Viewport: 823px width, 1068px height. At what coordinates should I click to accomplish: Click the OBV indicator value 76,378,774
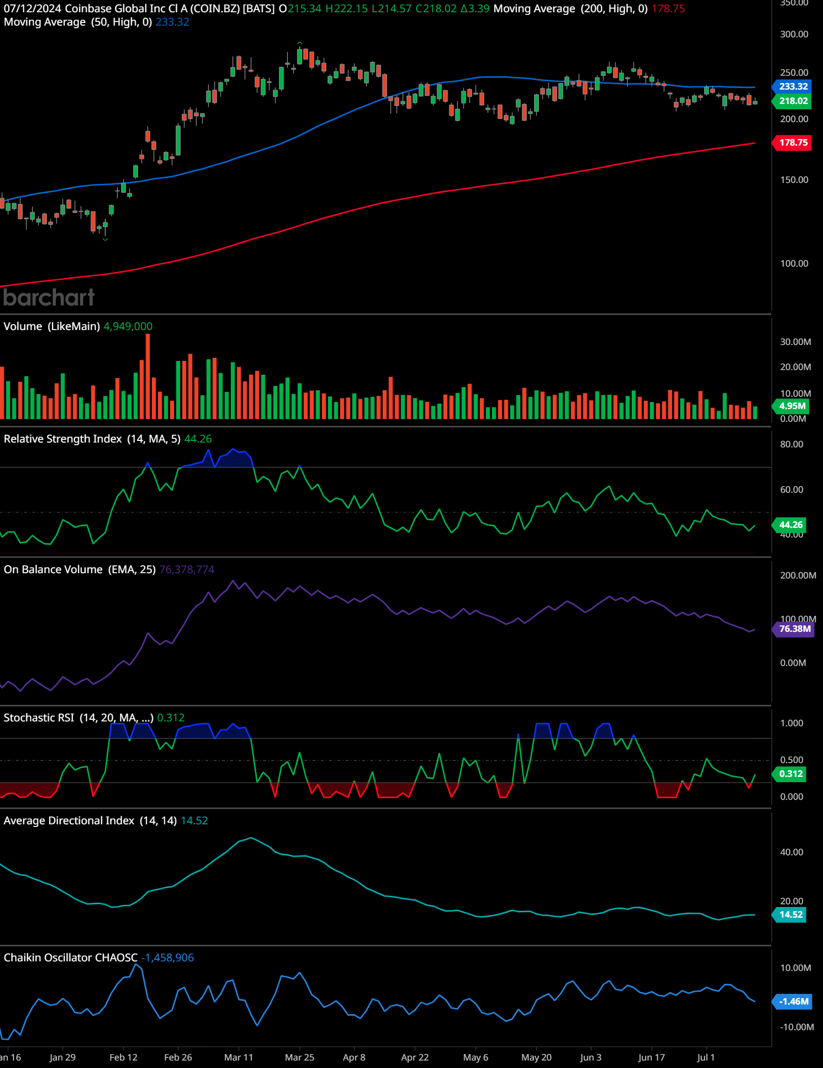click(187, 569)
